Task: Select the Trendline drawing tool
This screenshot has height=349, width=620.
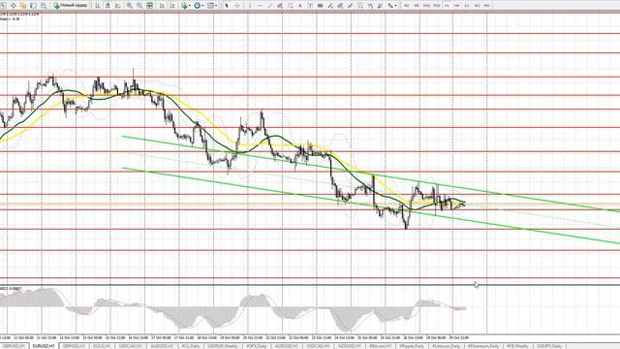Action: [270, 6]
